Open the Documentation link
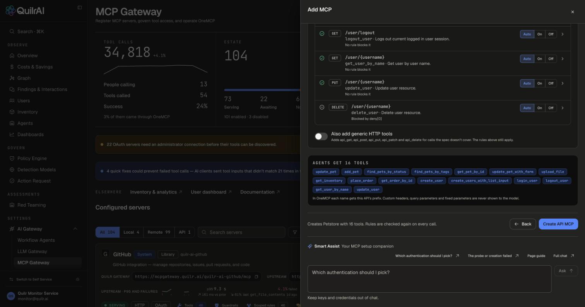Viewport: 585px width, 307px height. pos(260,192)
